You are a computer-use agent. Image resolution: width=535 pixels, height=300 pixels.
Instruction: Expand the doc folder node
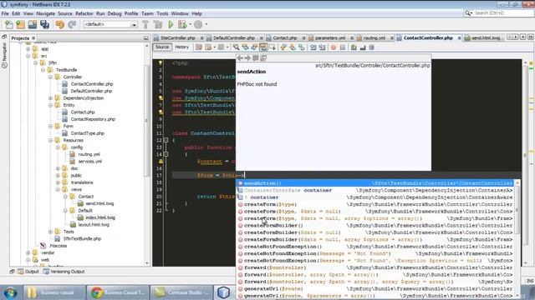(58, 168)
